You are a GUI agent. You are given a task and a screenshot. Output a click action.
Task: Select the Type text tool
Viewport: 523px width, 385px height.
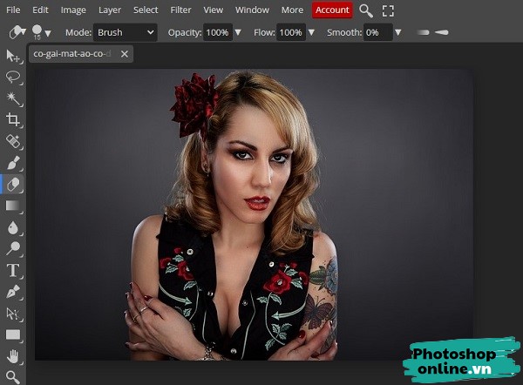(13, 270)
